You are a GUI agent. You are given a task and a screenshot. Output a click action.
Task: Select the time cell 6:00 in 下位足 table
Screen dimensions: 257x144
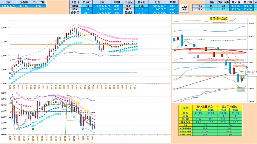pos(173,13)
